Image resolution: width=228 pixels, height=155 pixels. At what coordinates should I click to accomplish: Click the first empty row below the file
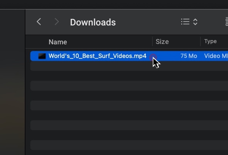[x=129, y=66]
